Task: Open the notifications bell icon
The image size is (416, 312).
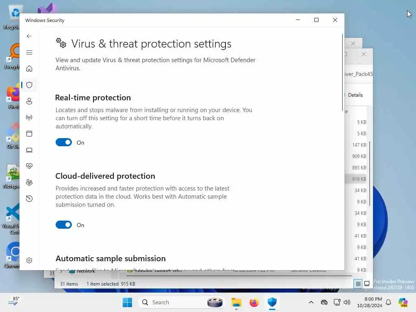Action: point(388,302)
